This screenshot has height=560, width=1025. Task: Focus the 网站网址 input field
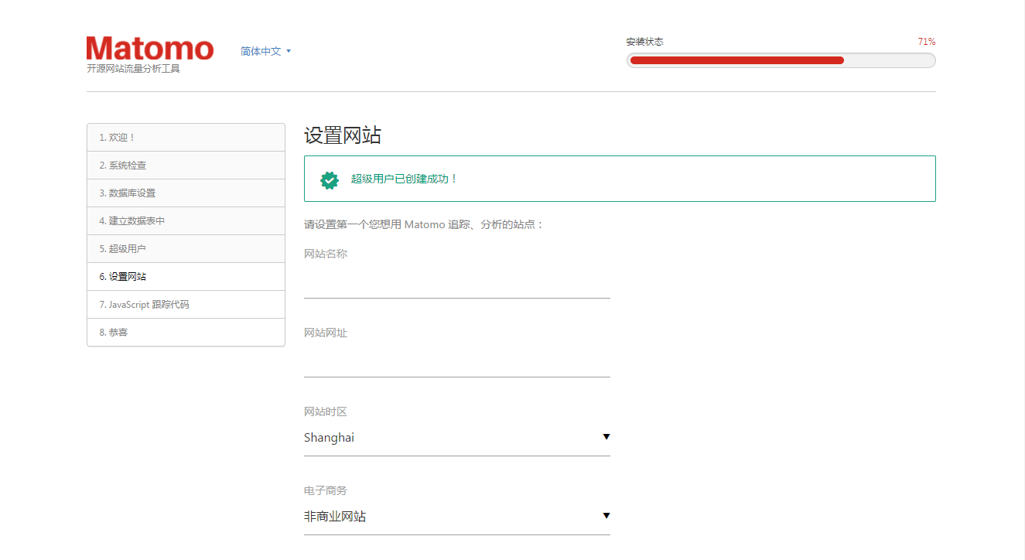[x=457, y=362]
